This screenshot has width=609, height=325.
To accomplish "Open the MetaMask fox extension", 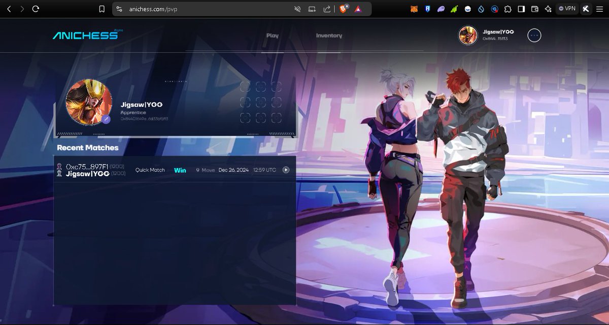I will point(414,9).
